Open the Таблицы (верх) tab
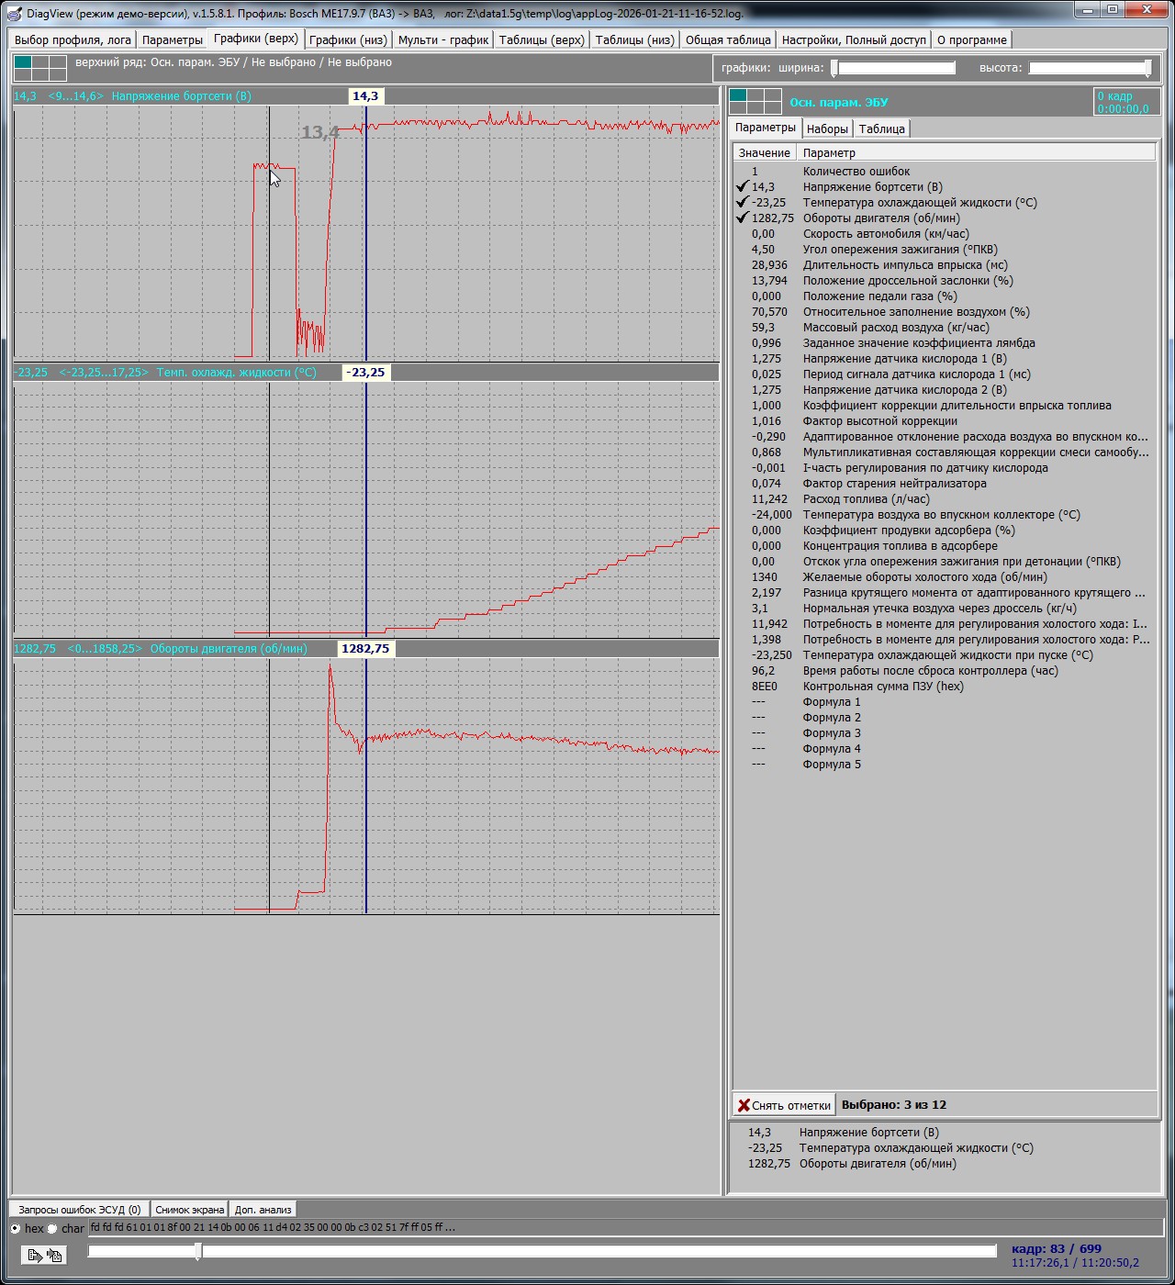This screenshot has height=1285, width=1175. click(x=541, y=40)
